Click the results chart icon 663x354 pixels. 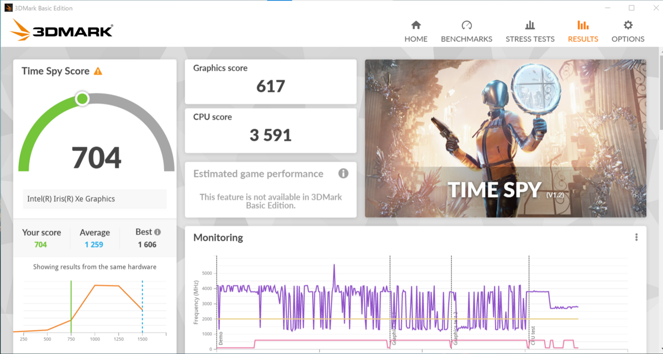[x=583, y=25]
